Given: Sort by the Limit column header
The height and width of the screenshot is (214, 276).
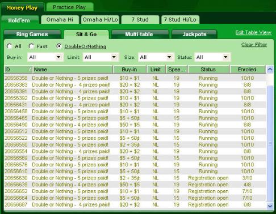Looking at the screenshot, I should [156, 70].
